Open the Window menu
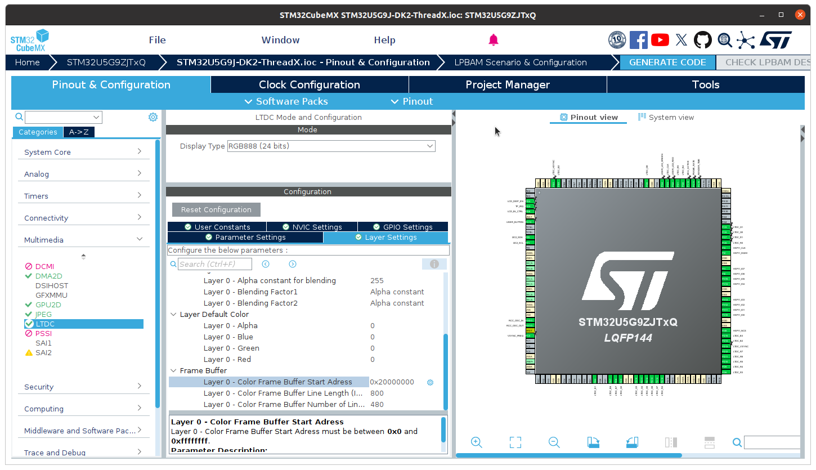 280,39
